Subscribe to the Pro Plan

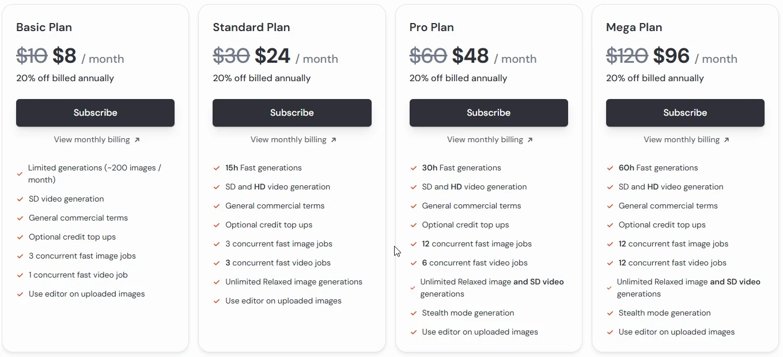pos(489,113)
